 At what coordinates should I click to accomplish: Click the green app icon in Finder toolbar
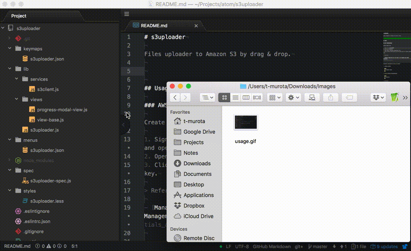tap(394, 97)
